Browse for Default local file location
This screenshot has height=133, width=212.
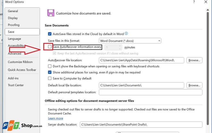(194, 85)
